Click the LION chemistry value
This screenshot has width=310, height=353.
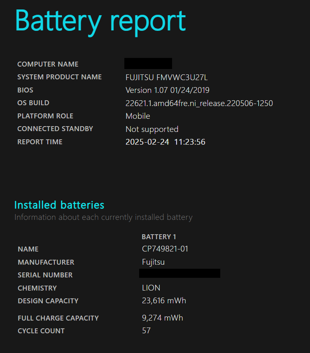[x=151, y=288]
